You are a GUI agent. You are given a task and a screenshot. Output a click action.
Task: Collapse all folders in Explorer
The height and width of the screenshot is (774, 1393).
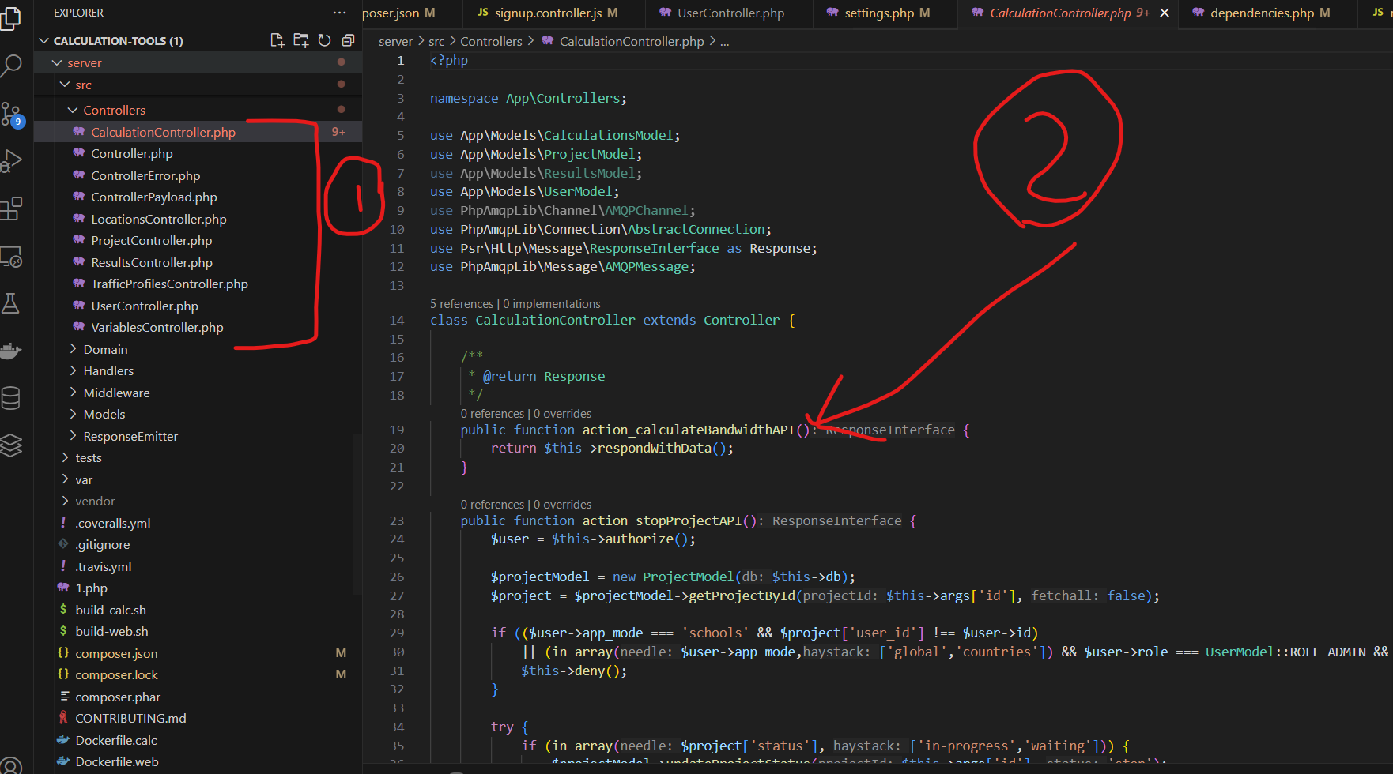tap(348, 40)
